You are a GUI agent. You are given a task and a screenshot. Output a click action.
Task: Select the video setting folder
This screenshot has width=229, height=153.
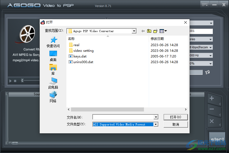pos(81,51)
